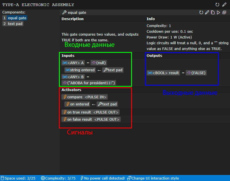Click the Complexity gear icon in the status bar
230x181 pixels.
(x=43, y=178)
